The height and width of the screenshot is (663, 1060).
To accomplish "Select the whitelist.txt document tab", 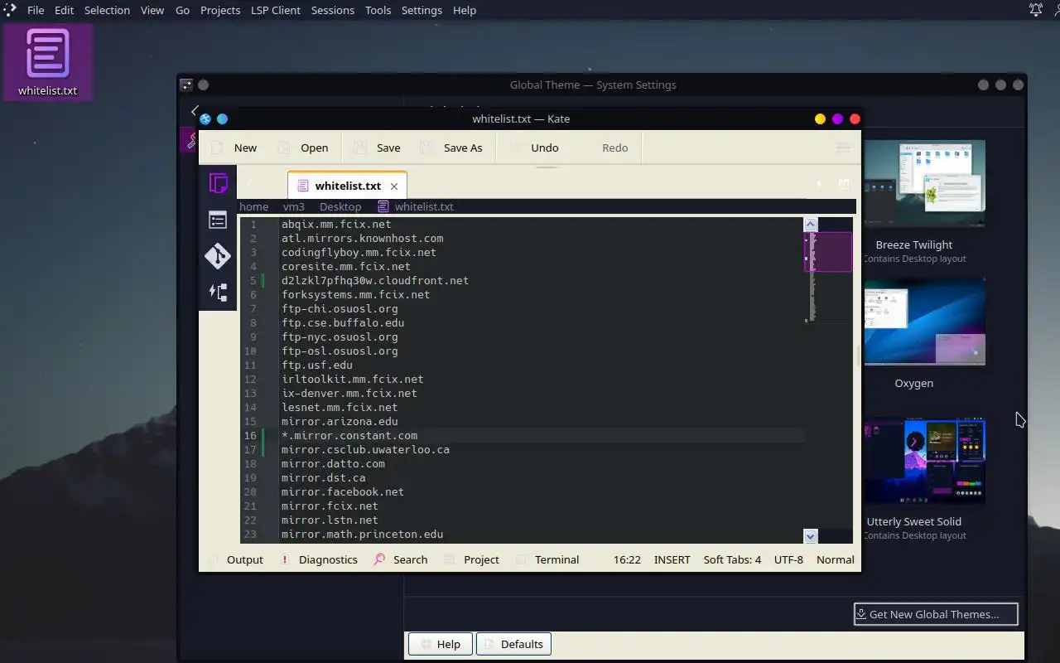I will click(347, 186).
